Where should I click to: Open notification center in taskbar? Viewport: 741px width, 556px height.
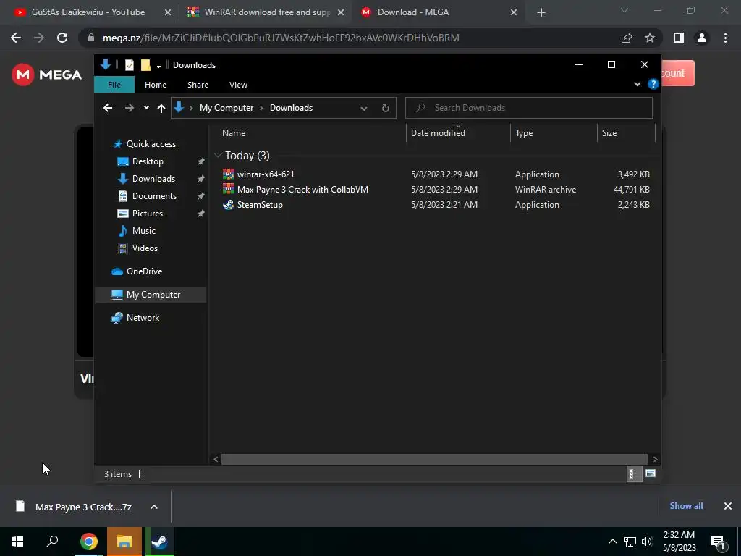pos(718,542)
